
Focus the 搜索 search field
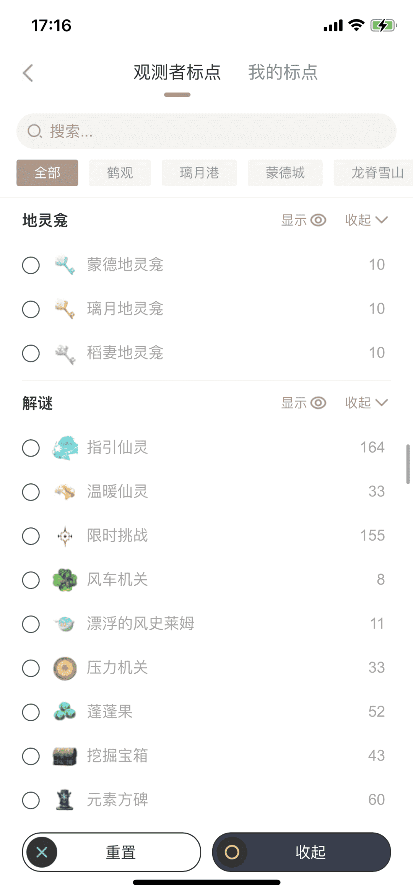click(x=206, y=131)
